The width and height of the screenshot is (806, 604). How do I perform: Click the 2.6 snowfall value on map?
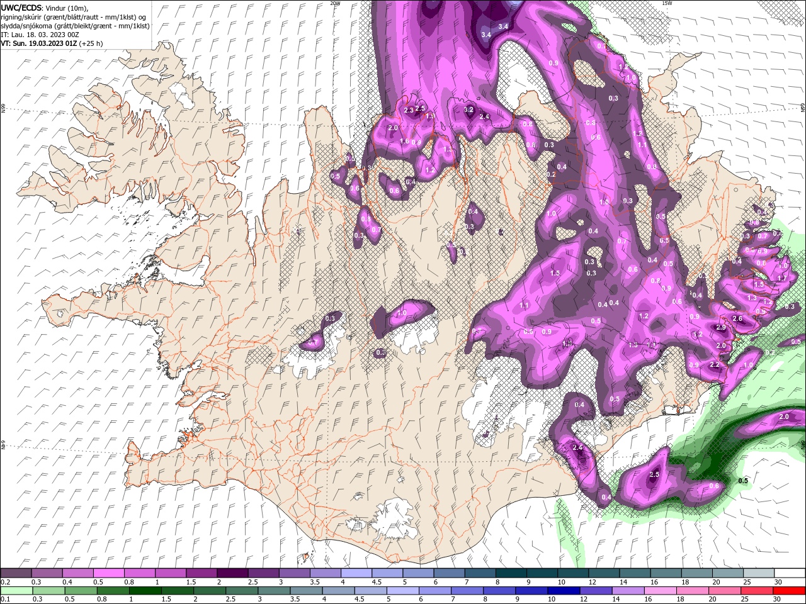(x=738, y=319)
